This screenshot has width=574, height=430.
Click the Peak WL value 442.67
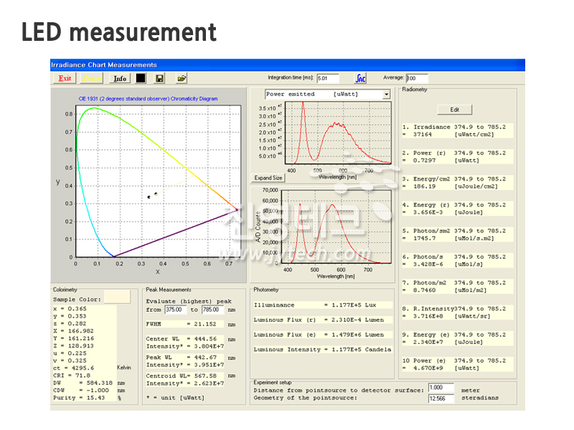click(x=205, y=358)
